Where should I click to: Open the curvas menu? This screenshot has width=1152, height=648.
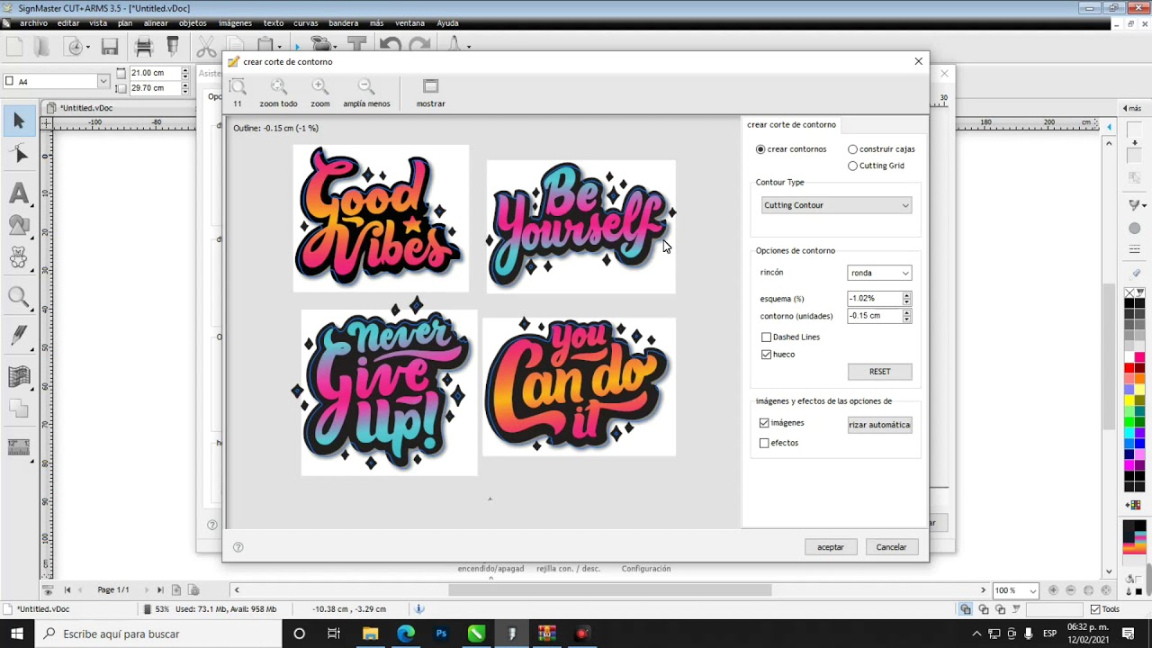pyautogui.click(x=306, y=23)
